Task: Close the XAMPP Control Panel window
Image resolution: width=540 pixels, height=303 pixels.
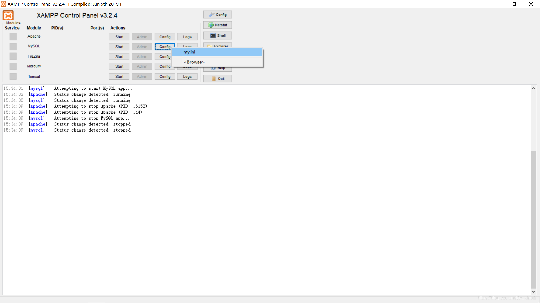Action: click(x=531, y=4)
